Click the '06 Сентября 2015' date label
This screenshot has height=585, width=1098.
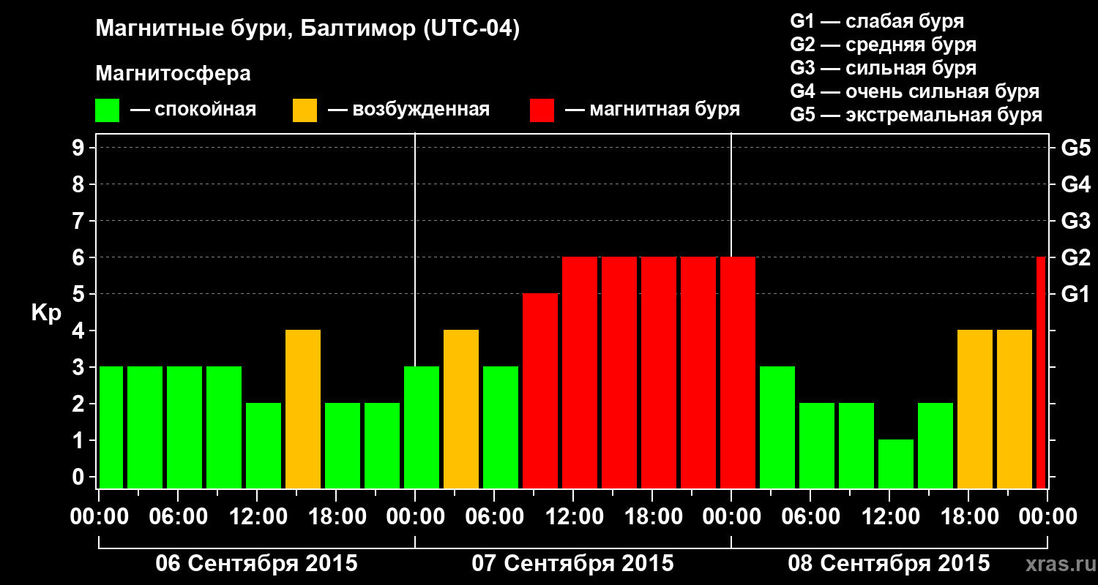(257, 564)
